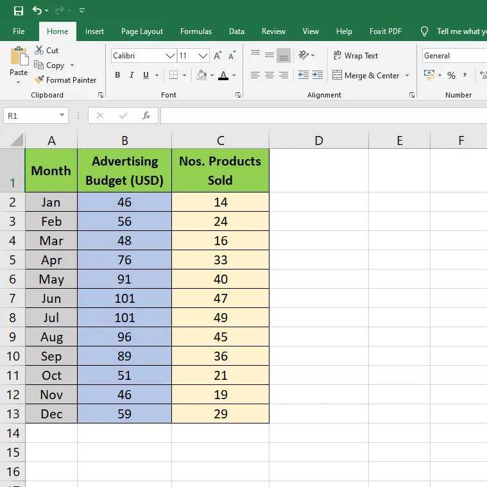Toggle Bold formatting
Image resolution: width=487 pixels, height=487 pixels.
117,75
